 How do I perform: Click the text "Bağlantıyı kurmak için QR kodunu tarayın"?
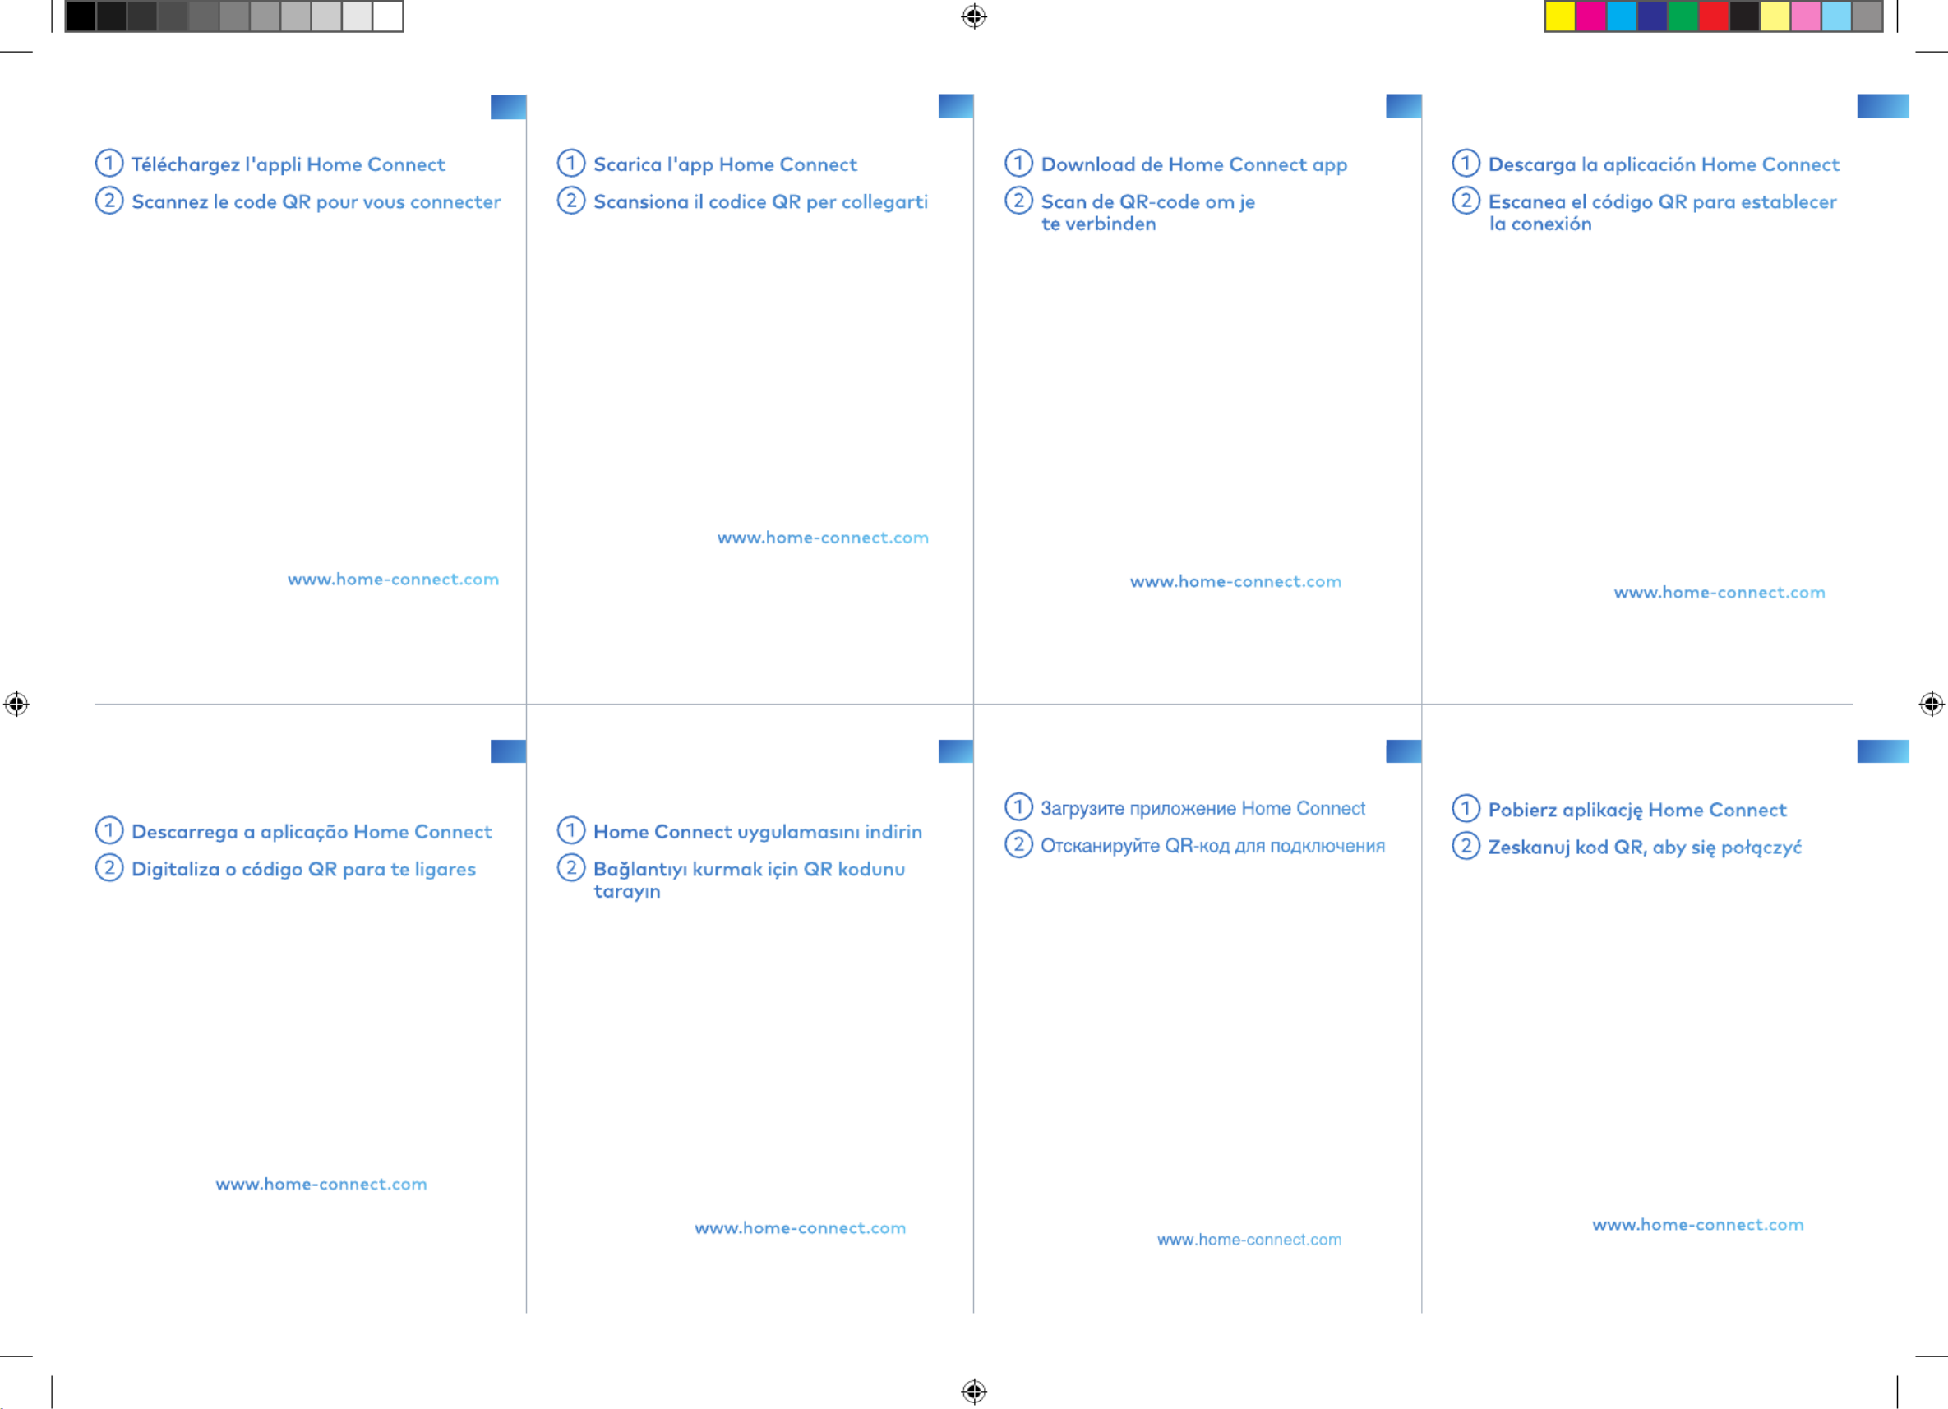[749, 880]
